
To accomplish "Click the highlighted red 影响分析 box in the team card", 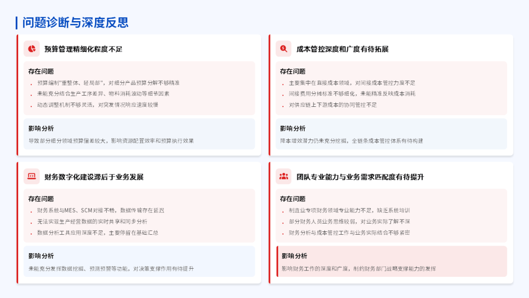I will [x=392, y=262].
